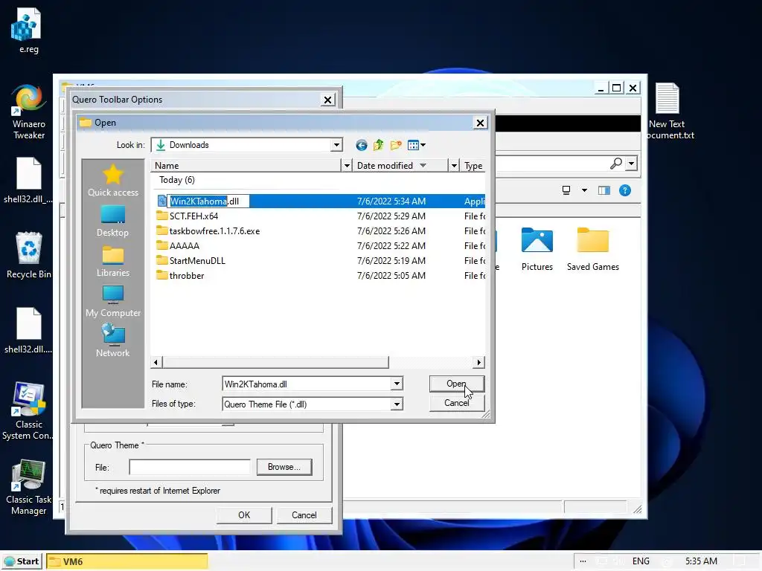Open search options dropdown in VM6 window

pos(631,164)
